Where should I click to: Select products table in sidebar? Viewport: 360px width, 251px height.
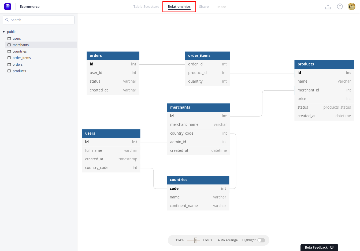[41, 71]
